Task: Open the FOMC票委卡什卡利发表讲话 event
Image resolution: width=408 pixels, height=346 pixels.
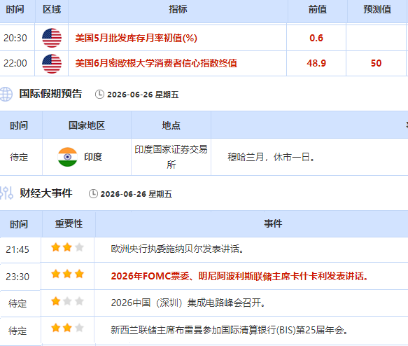Action: (x=239, y=276)
